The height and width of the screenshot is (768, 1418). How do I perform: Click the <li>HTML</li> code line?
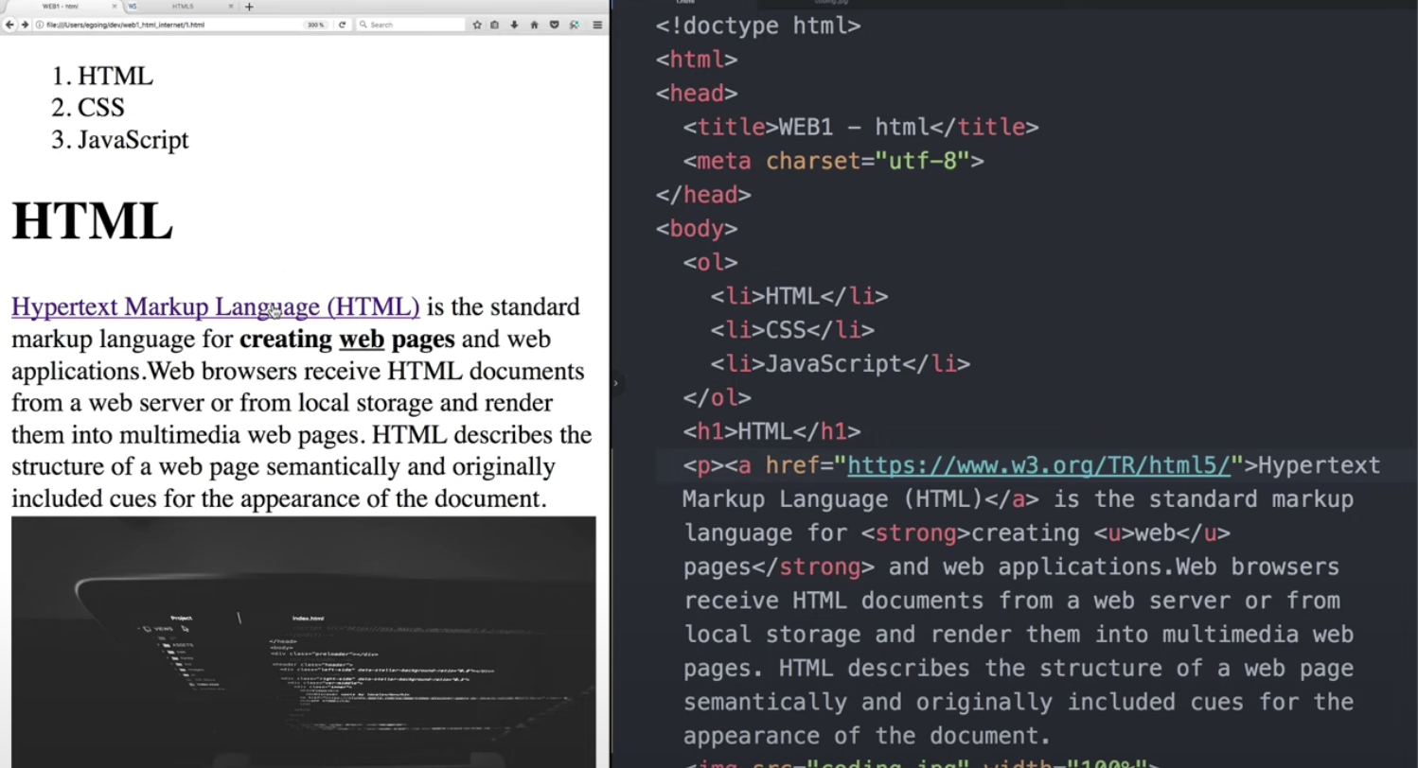coord(799,296)
